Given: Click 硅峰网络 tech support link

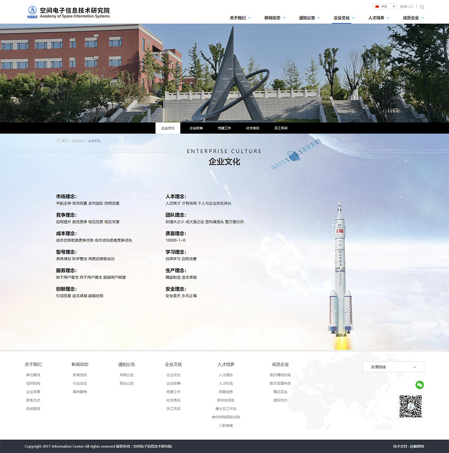Looking at the screenshot, I should pyautogui.click(x=417, y=446).
